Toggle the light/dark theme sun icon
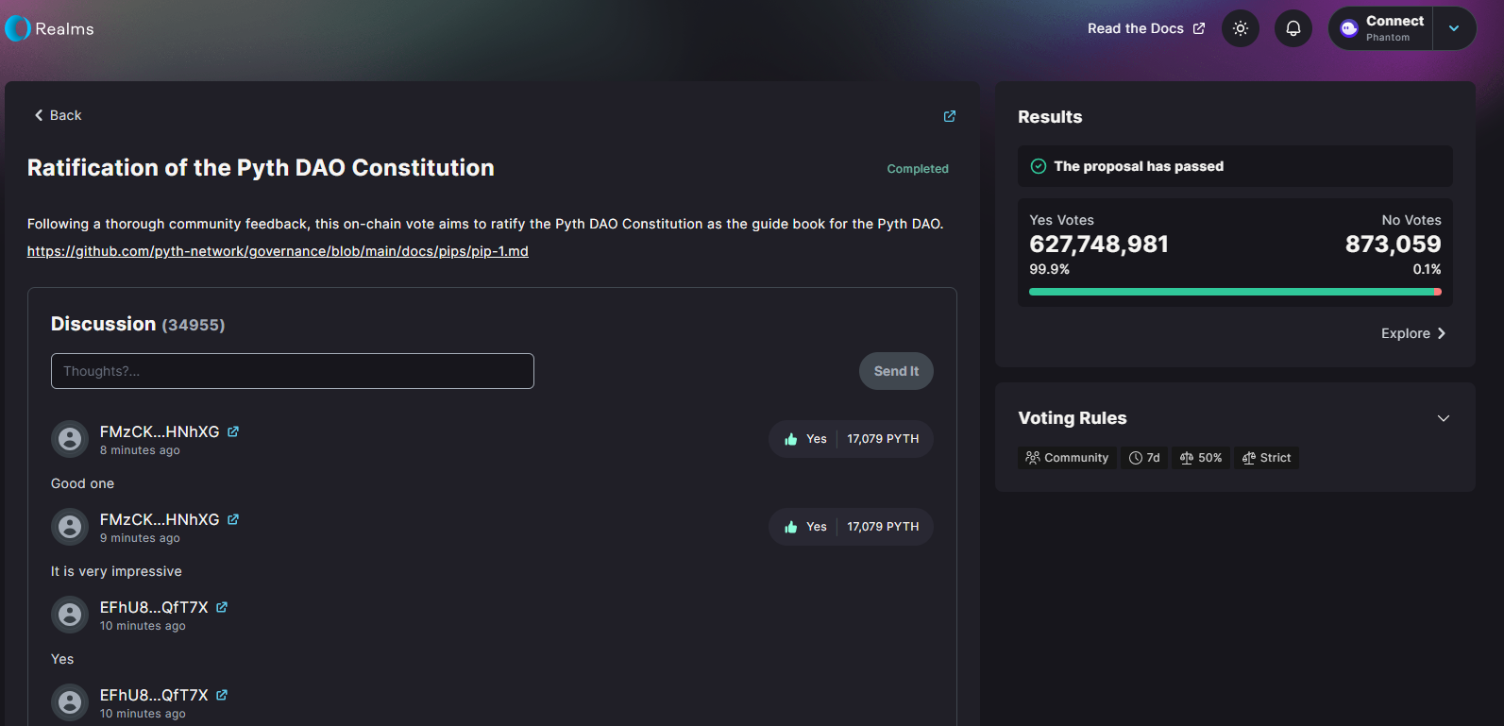Image resolution: width=1504 pixels, height=726 pixels. click(x=1241, y=28)
